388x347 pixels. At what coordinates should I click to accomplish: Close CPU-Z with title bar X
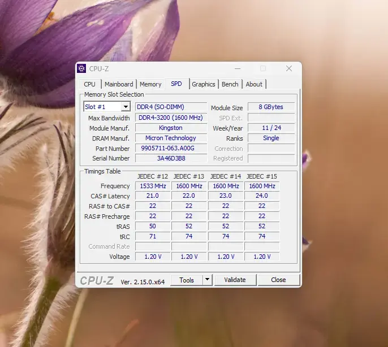pyautogui.click(x=289, y=68)
